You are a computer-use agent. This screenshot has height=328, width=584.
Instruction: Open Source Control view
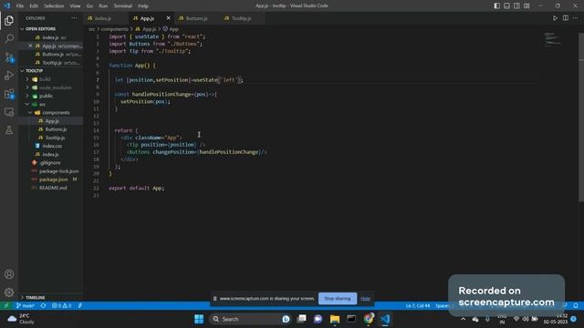[9, 57]
